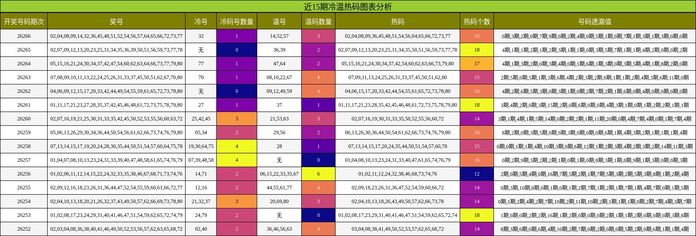Click the 冷号 column header
The width and height of the screenshot is (696, 236).
[x=201, y=21]
